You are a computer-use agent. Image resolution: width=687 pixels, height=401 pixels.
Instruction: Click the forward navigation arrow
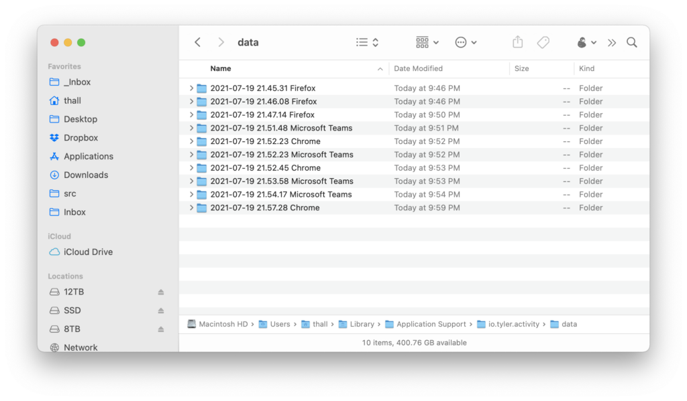pos(221,42)
